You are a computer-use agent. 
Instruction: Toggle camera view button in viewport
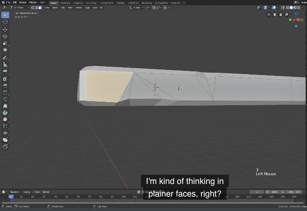(275, 14)
